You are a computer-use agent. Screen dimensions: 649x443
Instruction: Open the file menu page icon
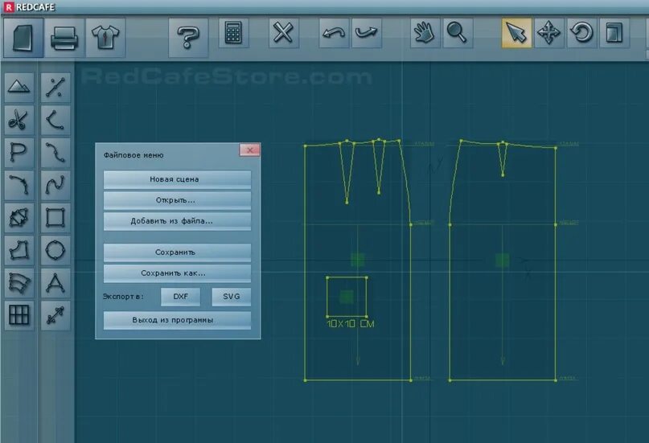pos(23,38)
